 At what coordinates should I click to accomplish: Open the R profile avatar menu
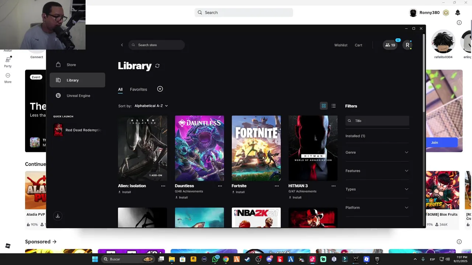(407, 45)
